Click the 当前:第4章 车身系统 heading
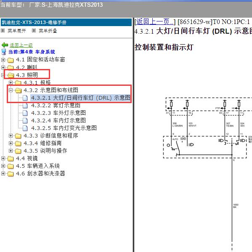 (x=32, y=52)
